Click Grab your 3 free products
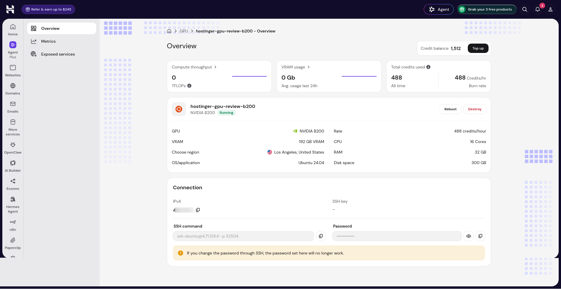This screenshot has width=561, height=289. point(487,9)
